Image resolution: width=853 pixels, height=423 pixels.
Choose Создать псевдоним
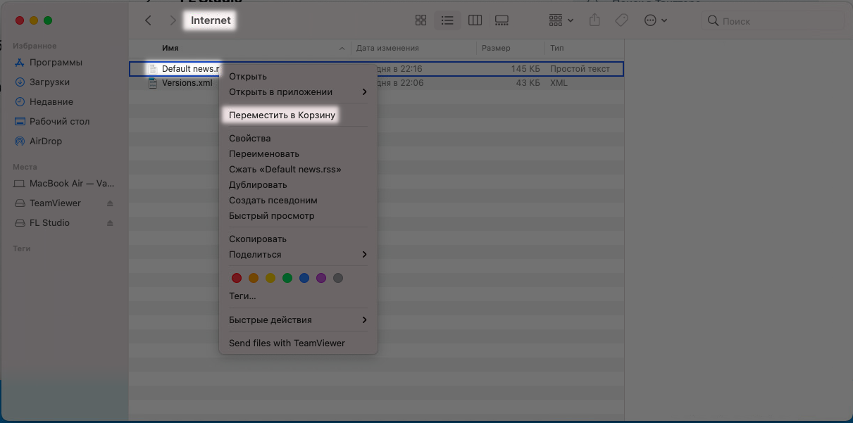tap(273, 200)
